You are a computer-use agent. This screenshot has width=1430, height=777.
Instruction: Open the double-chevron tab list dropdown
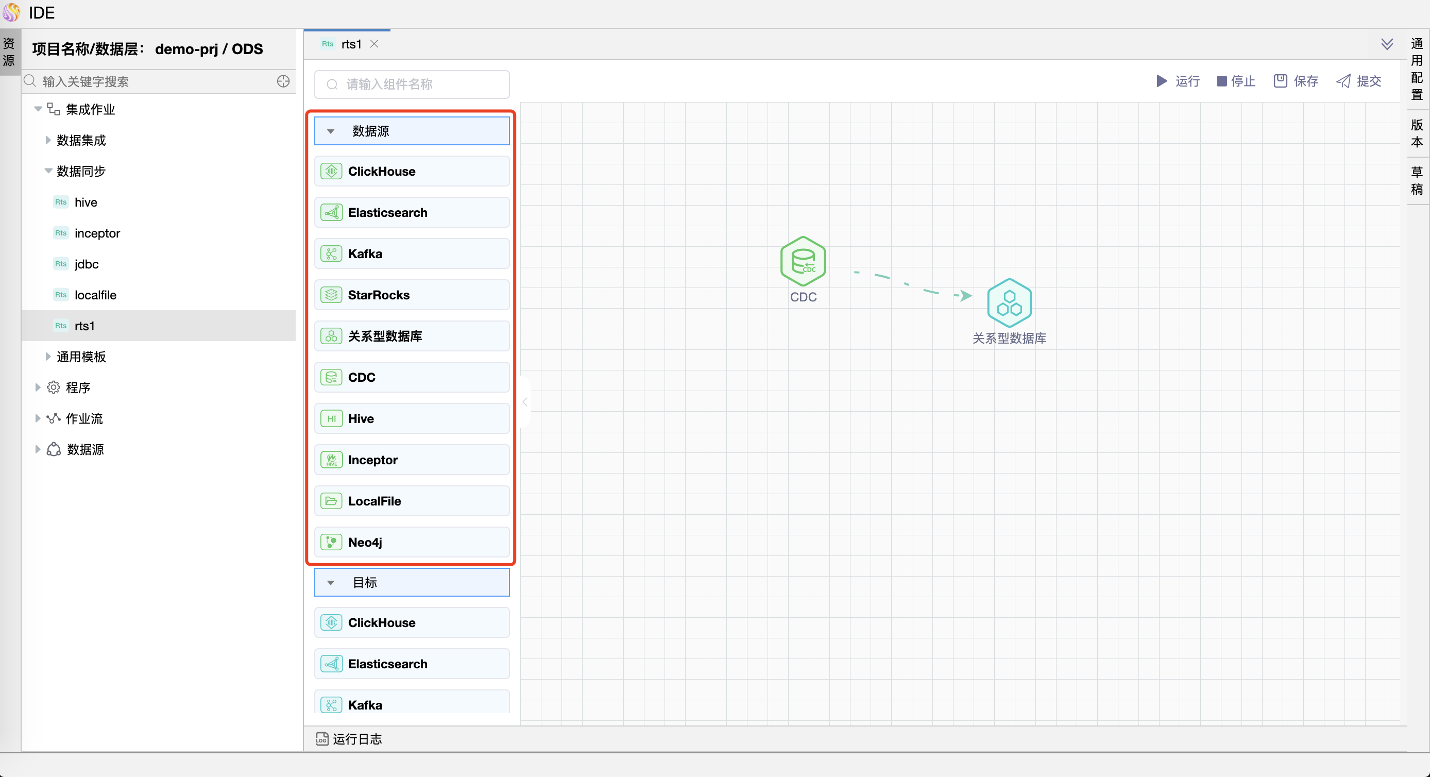point(1387,44)
